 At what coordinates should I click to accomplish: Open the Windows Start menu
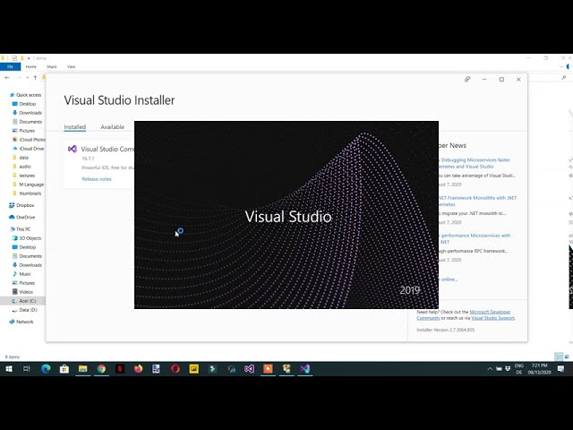point(8,369)
